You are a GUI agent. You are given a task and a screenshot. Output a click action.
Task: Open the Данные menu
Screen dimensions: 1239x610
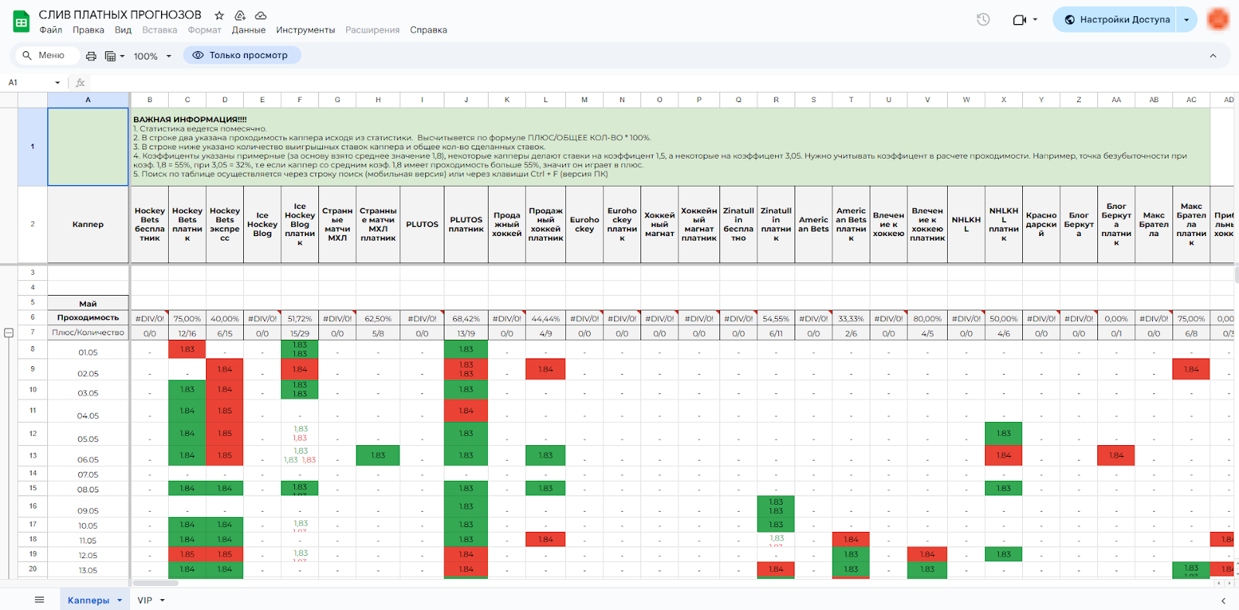pyautogui.click(x=249, y=30)
